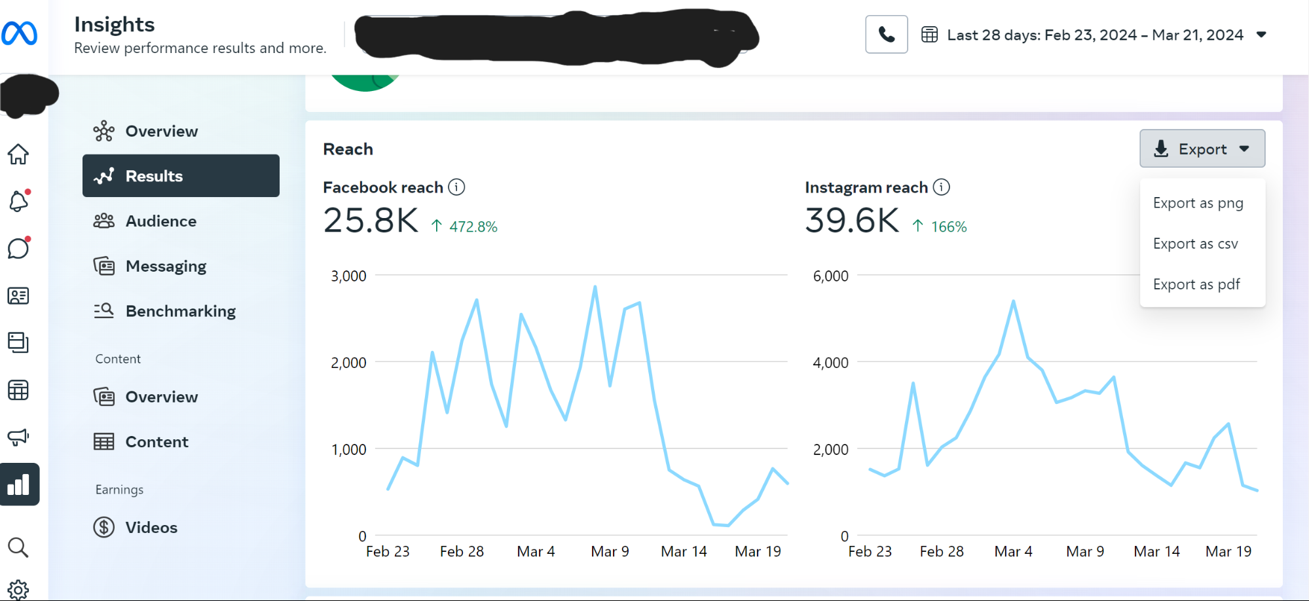Click the phone icon near the date range

[886, 34]
